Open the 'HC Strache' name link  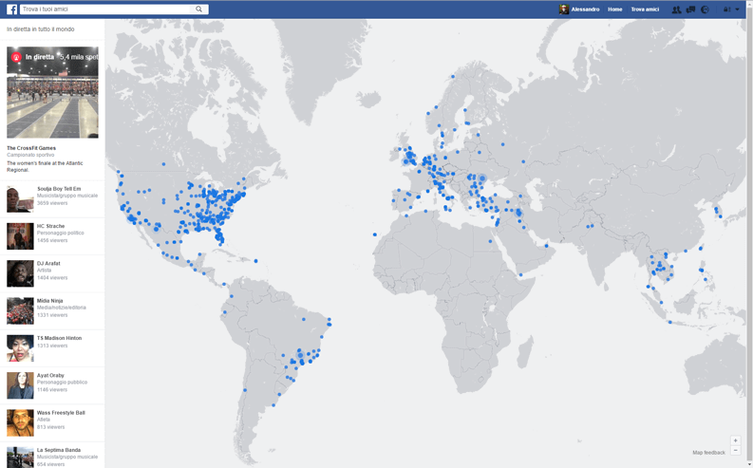pos(50,226)
